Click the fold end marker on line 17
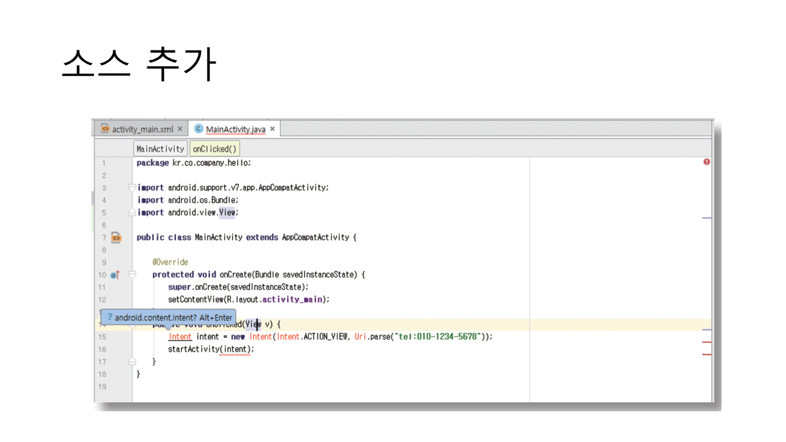Image resolution: width=786 pixels, height=442 pixels. point(132,362)
